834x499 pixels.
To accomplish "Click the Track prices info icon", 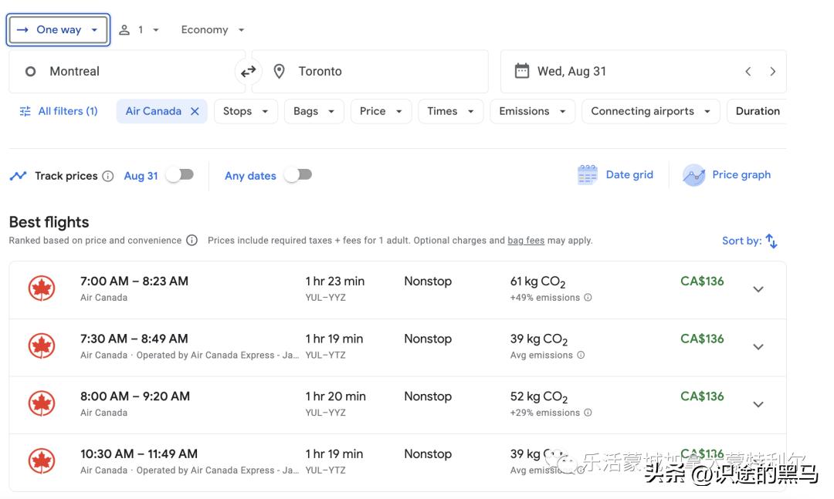I will 108,176.
